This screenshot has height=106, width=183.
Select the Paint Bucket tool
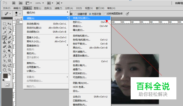(x=10, y=47)
